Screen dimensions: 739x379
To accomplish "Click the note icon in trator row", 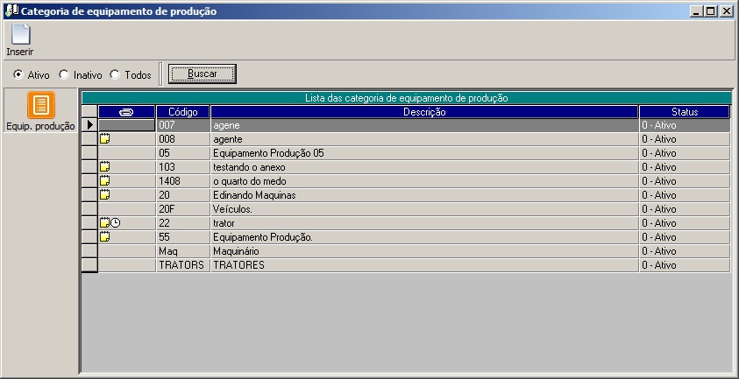I will 105,222.
